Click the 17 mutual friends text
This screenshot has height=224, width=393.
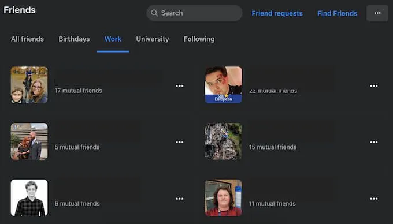click(x=79, y=91)
